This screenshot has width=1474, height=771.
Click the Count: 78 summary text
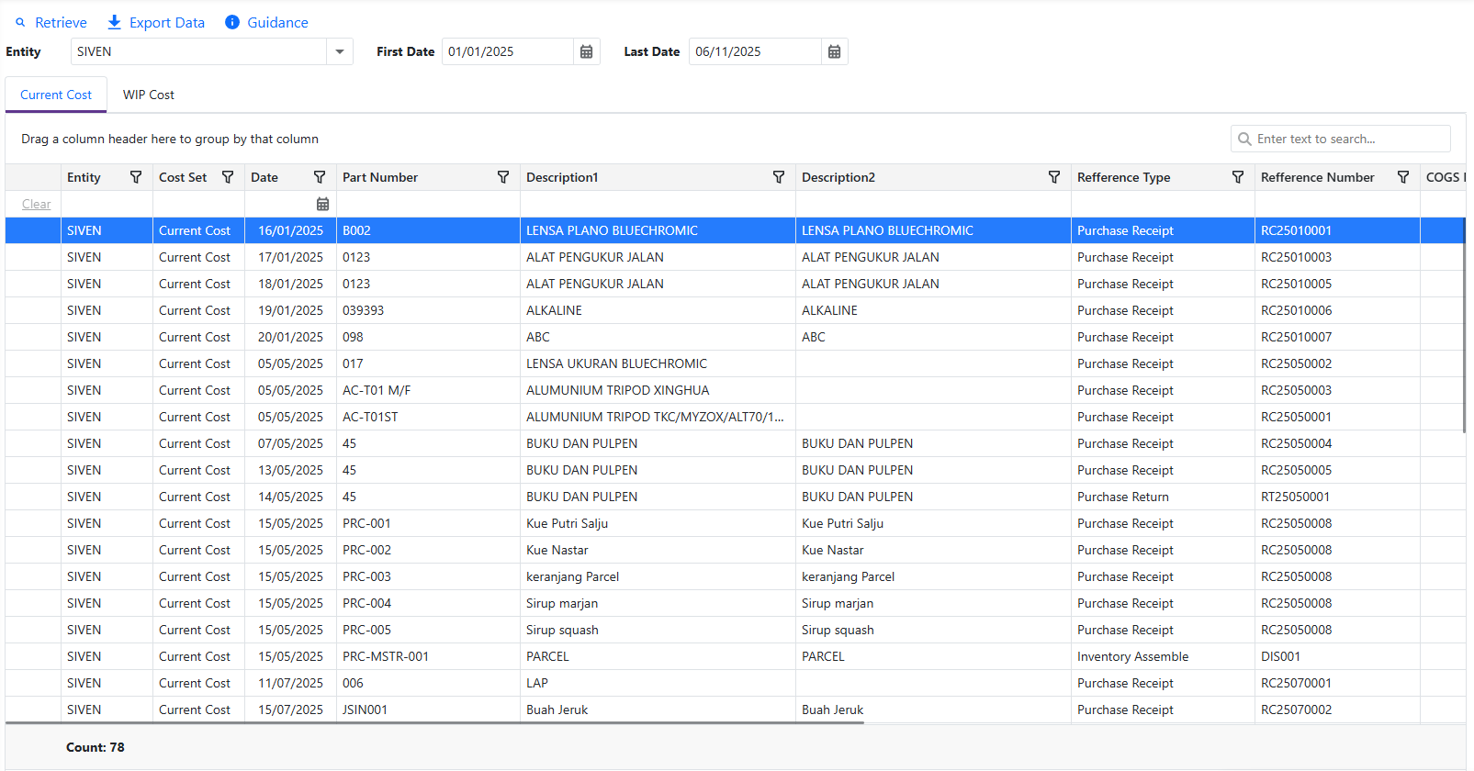[x=96, y=747]
